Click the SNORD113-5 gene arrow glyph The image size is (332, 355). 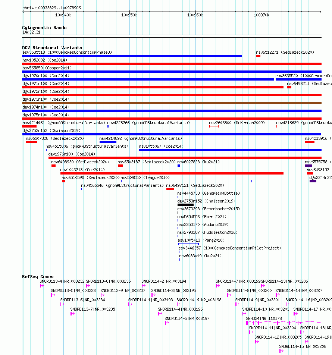click(53, 295)
